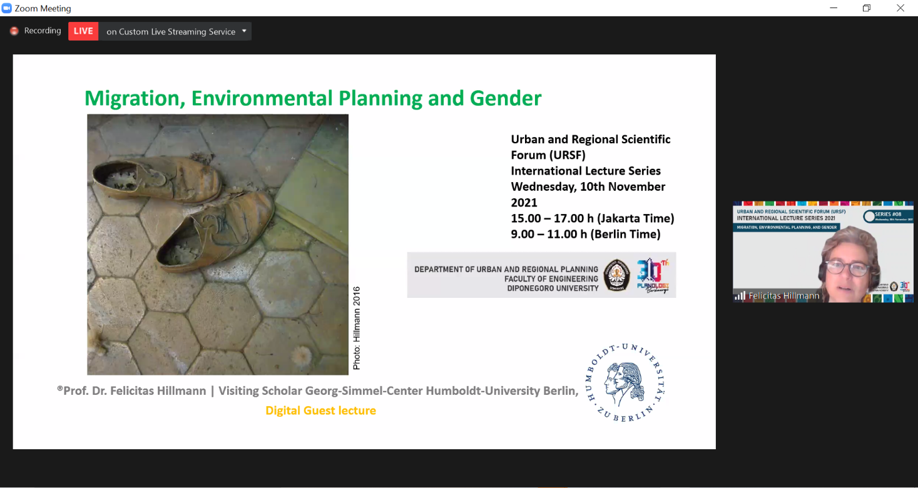Viewport: 918px width, 488px height.
Task: Click the Humboldt-Universität zu Berlin seal
Action: pyautogui.click(x=625, y=382)
